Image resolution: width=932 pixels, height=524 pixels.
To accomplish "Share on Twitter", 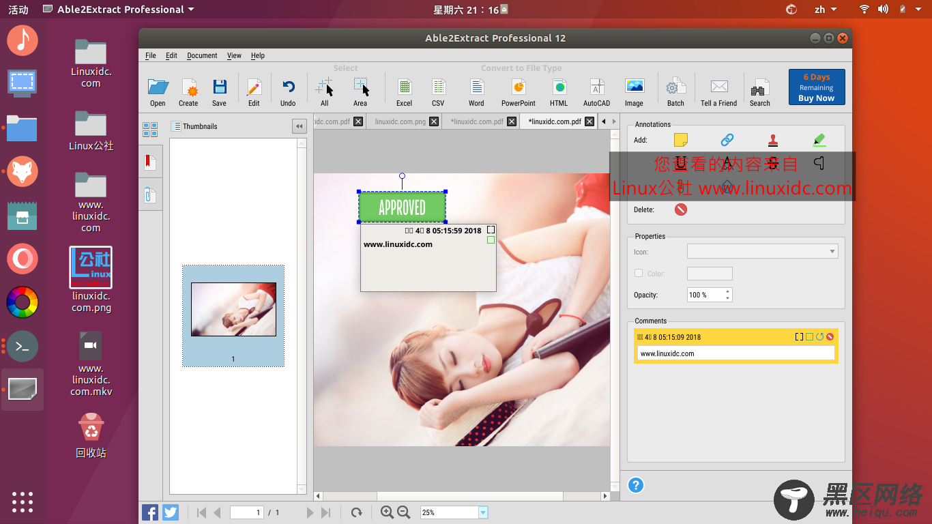I will tap(171, 512).
